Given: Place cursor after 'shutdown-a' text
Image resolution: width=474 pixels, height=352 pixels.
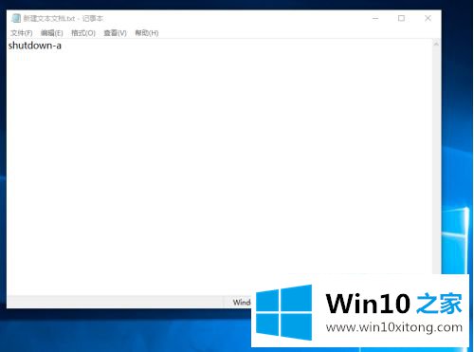Looking at the screenshot, I should (62, 46).
